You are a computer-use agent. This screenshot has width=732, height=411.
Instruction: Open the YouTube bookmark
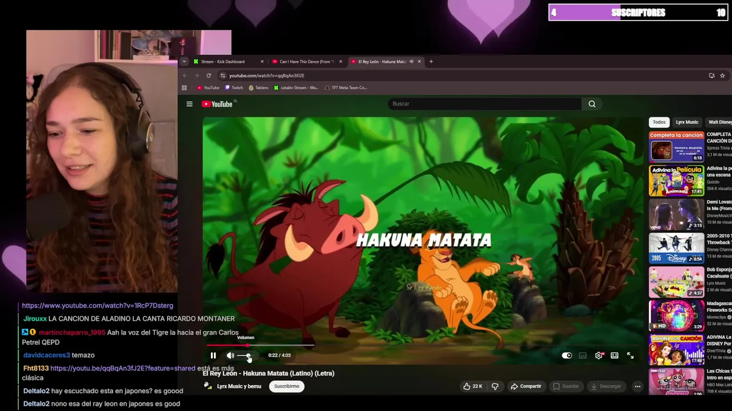tap(208, 88)
